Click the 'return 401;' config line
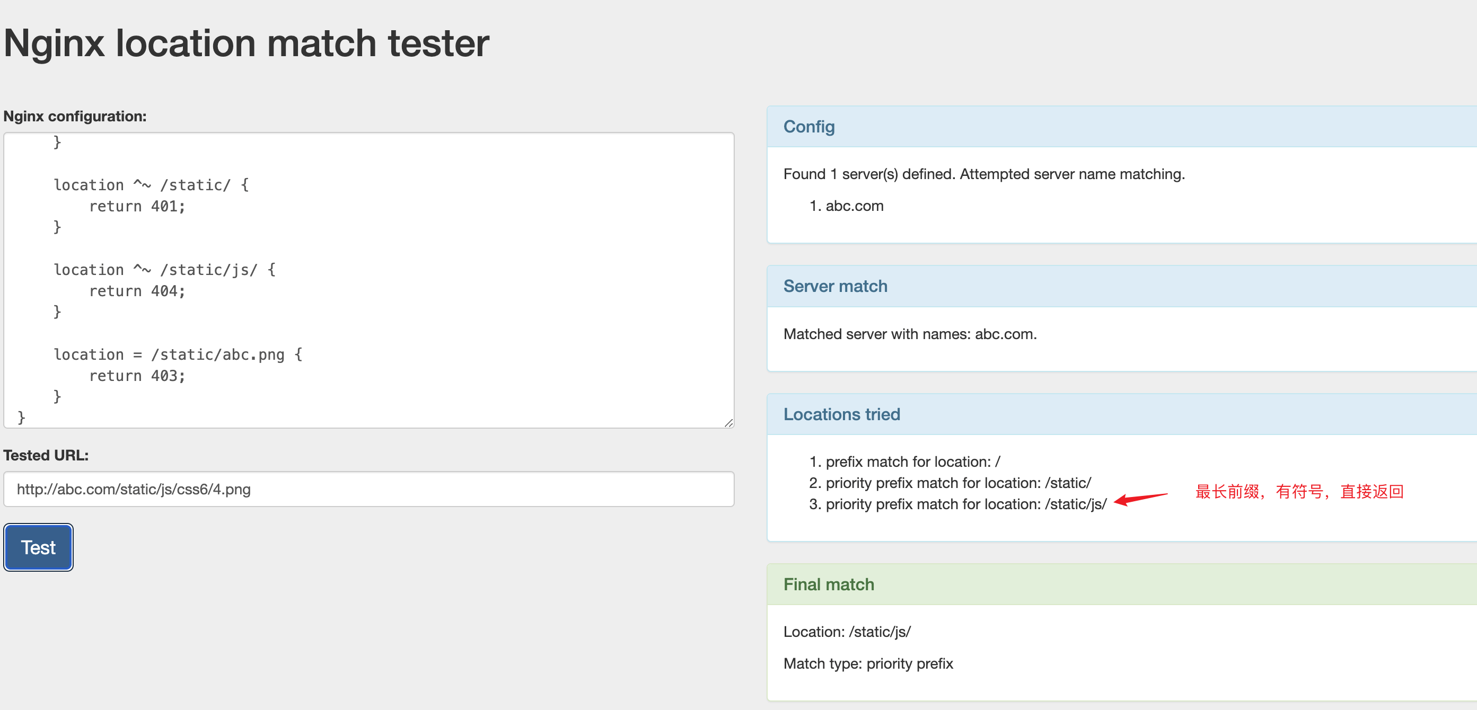The image size is (1477, 710). pos(137,206)
